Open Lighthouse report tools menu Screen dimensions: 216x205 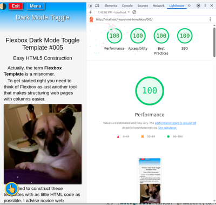[x=210, y=19]
